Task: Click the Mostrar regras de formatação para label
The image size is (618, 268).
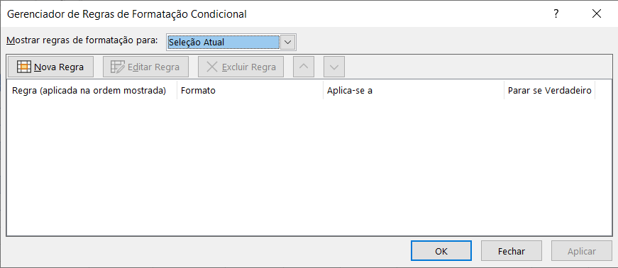Action: 82,40
